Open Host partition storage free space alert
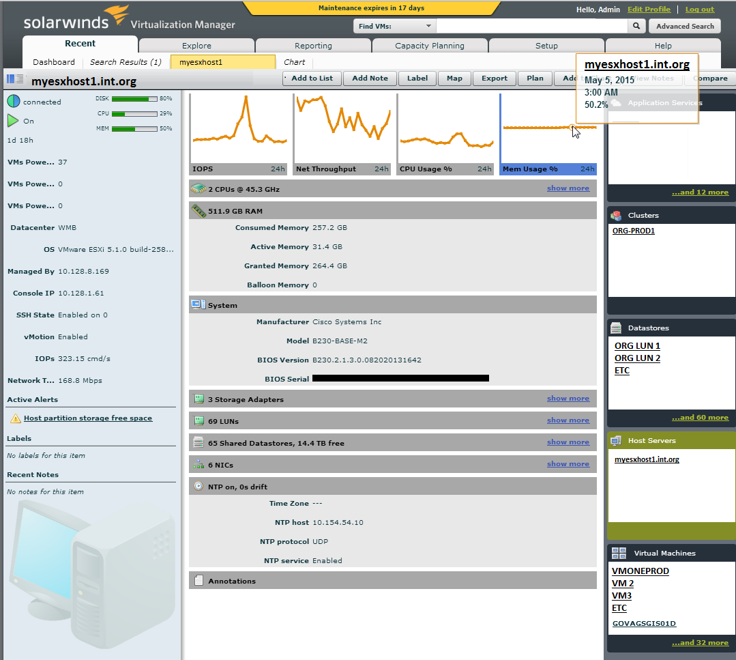 tap(88, 418)
